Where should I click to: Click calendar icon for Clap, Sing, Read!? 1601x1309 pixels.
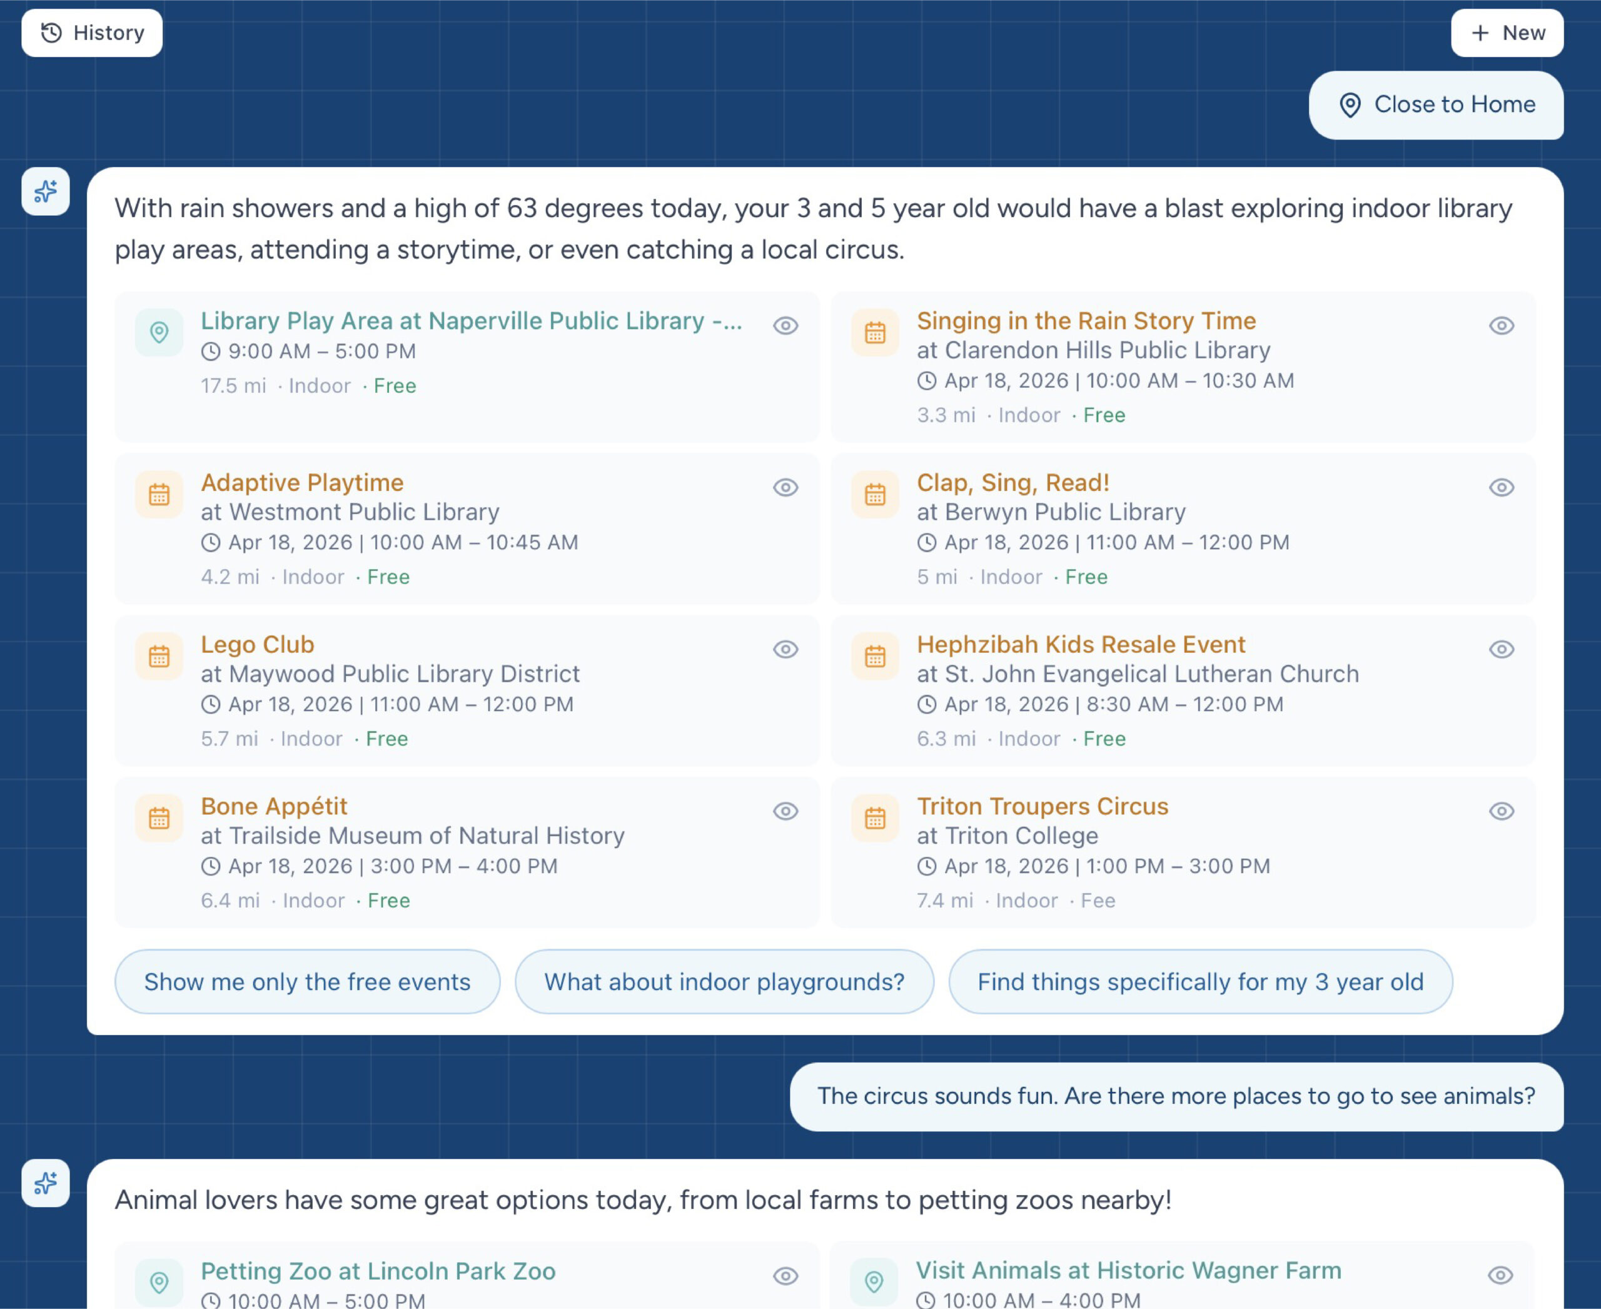point(875,495)
